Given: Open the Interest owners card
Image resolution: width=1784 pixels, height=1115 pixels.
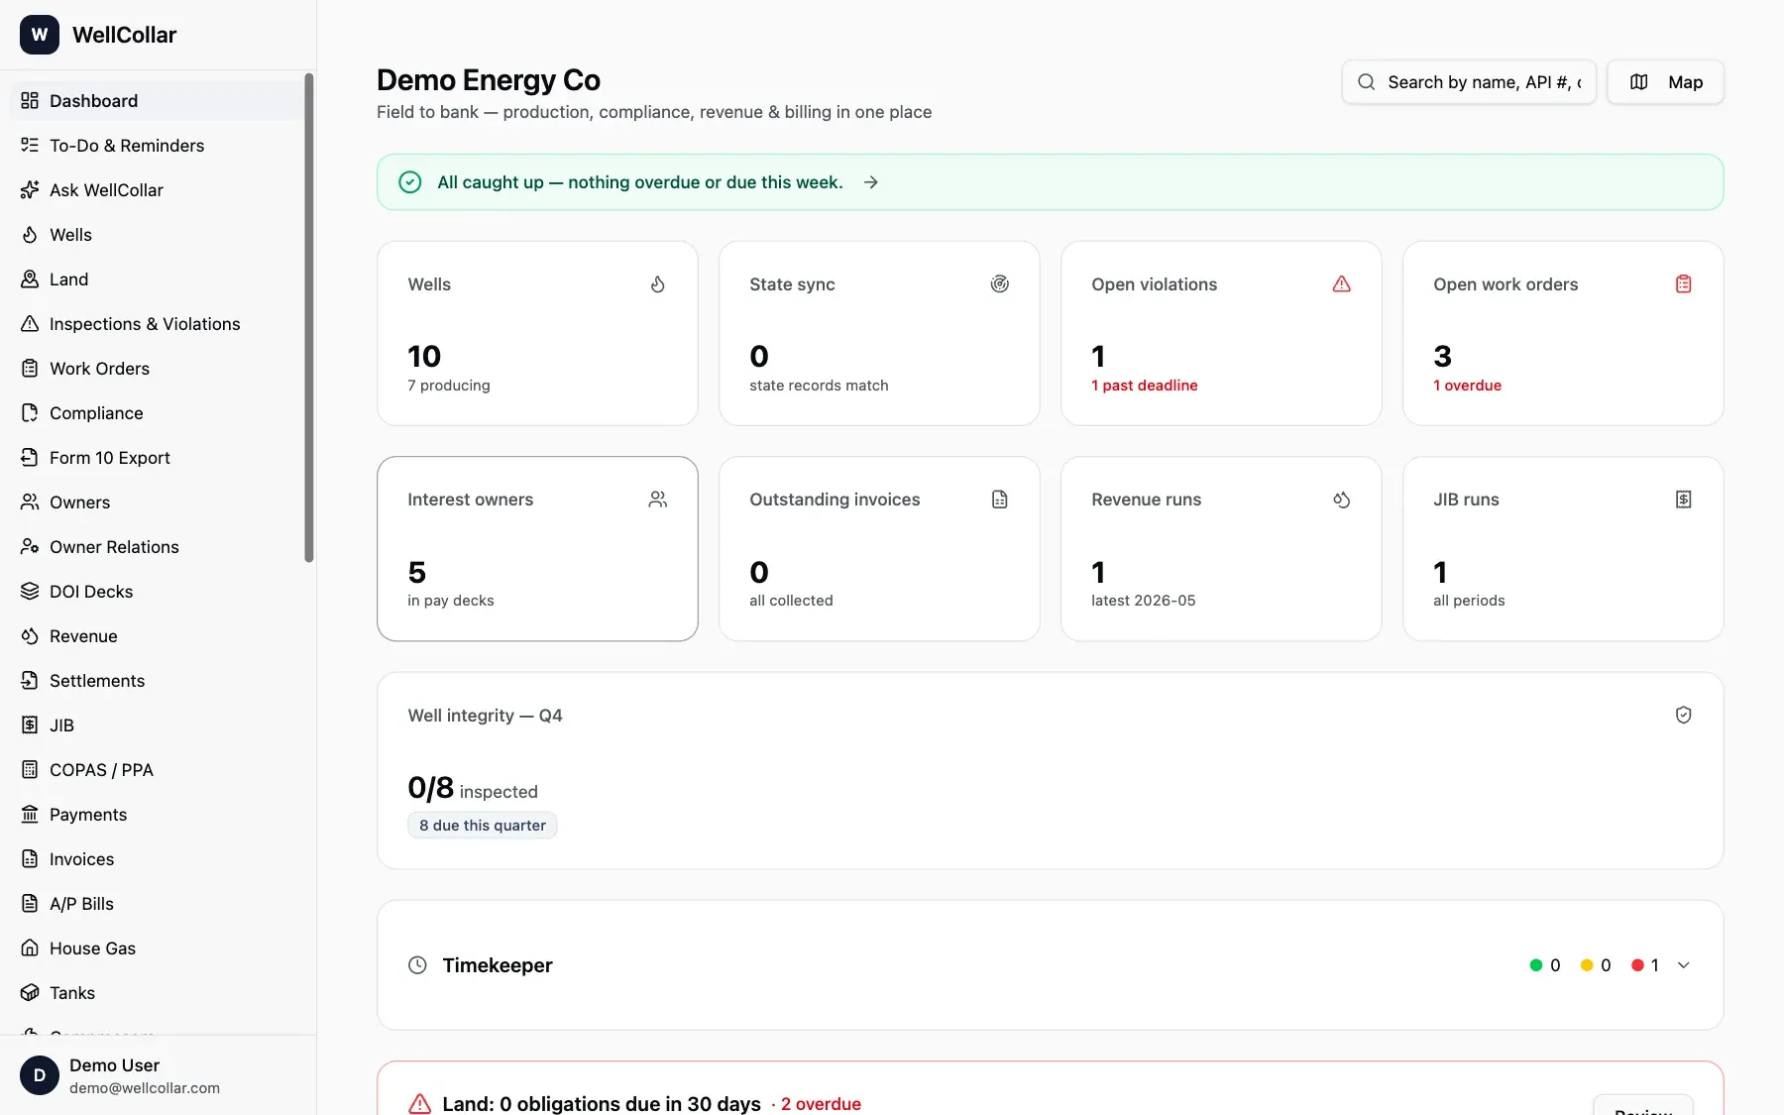Looking at the screenshot, I should (537, 549).
